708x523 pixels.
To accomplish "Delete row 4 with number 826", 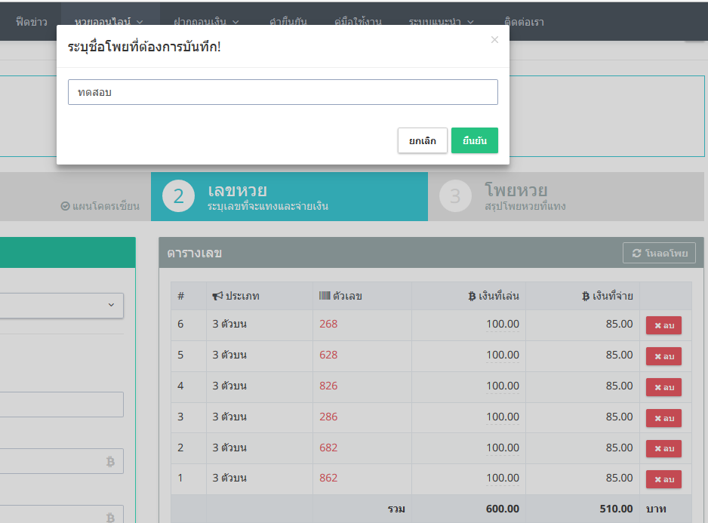I will (663, 387).
